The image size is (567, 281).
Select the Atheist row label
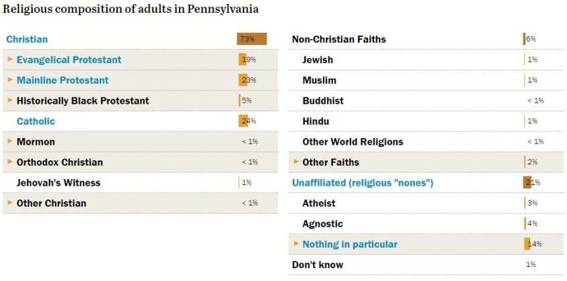(x=319, y=203)
